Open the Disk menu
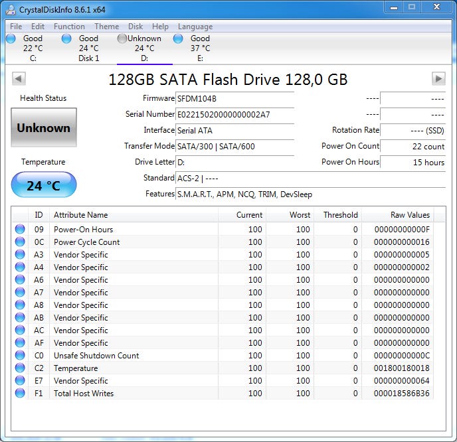The width and height of the screenshot is (457, 442). (x=136, y=27)
